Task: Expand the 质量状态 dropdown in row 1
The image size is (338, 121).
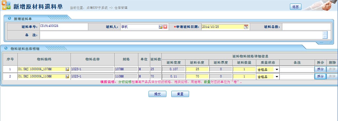Action: (277, 70)
